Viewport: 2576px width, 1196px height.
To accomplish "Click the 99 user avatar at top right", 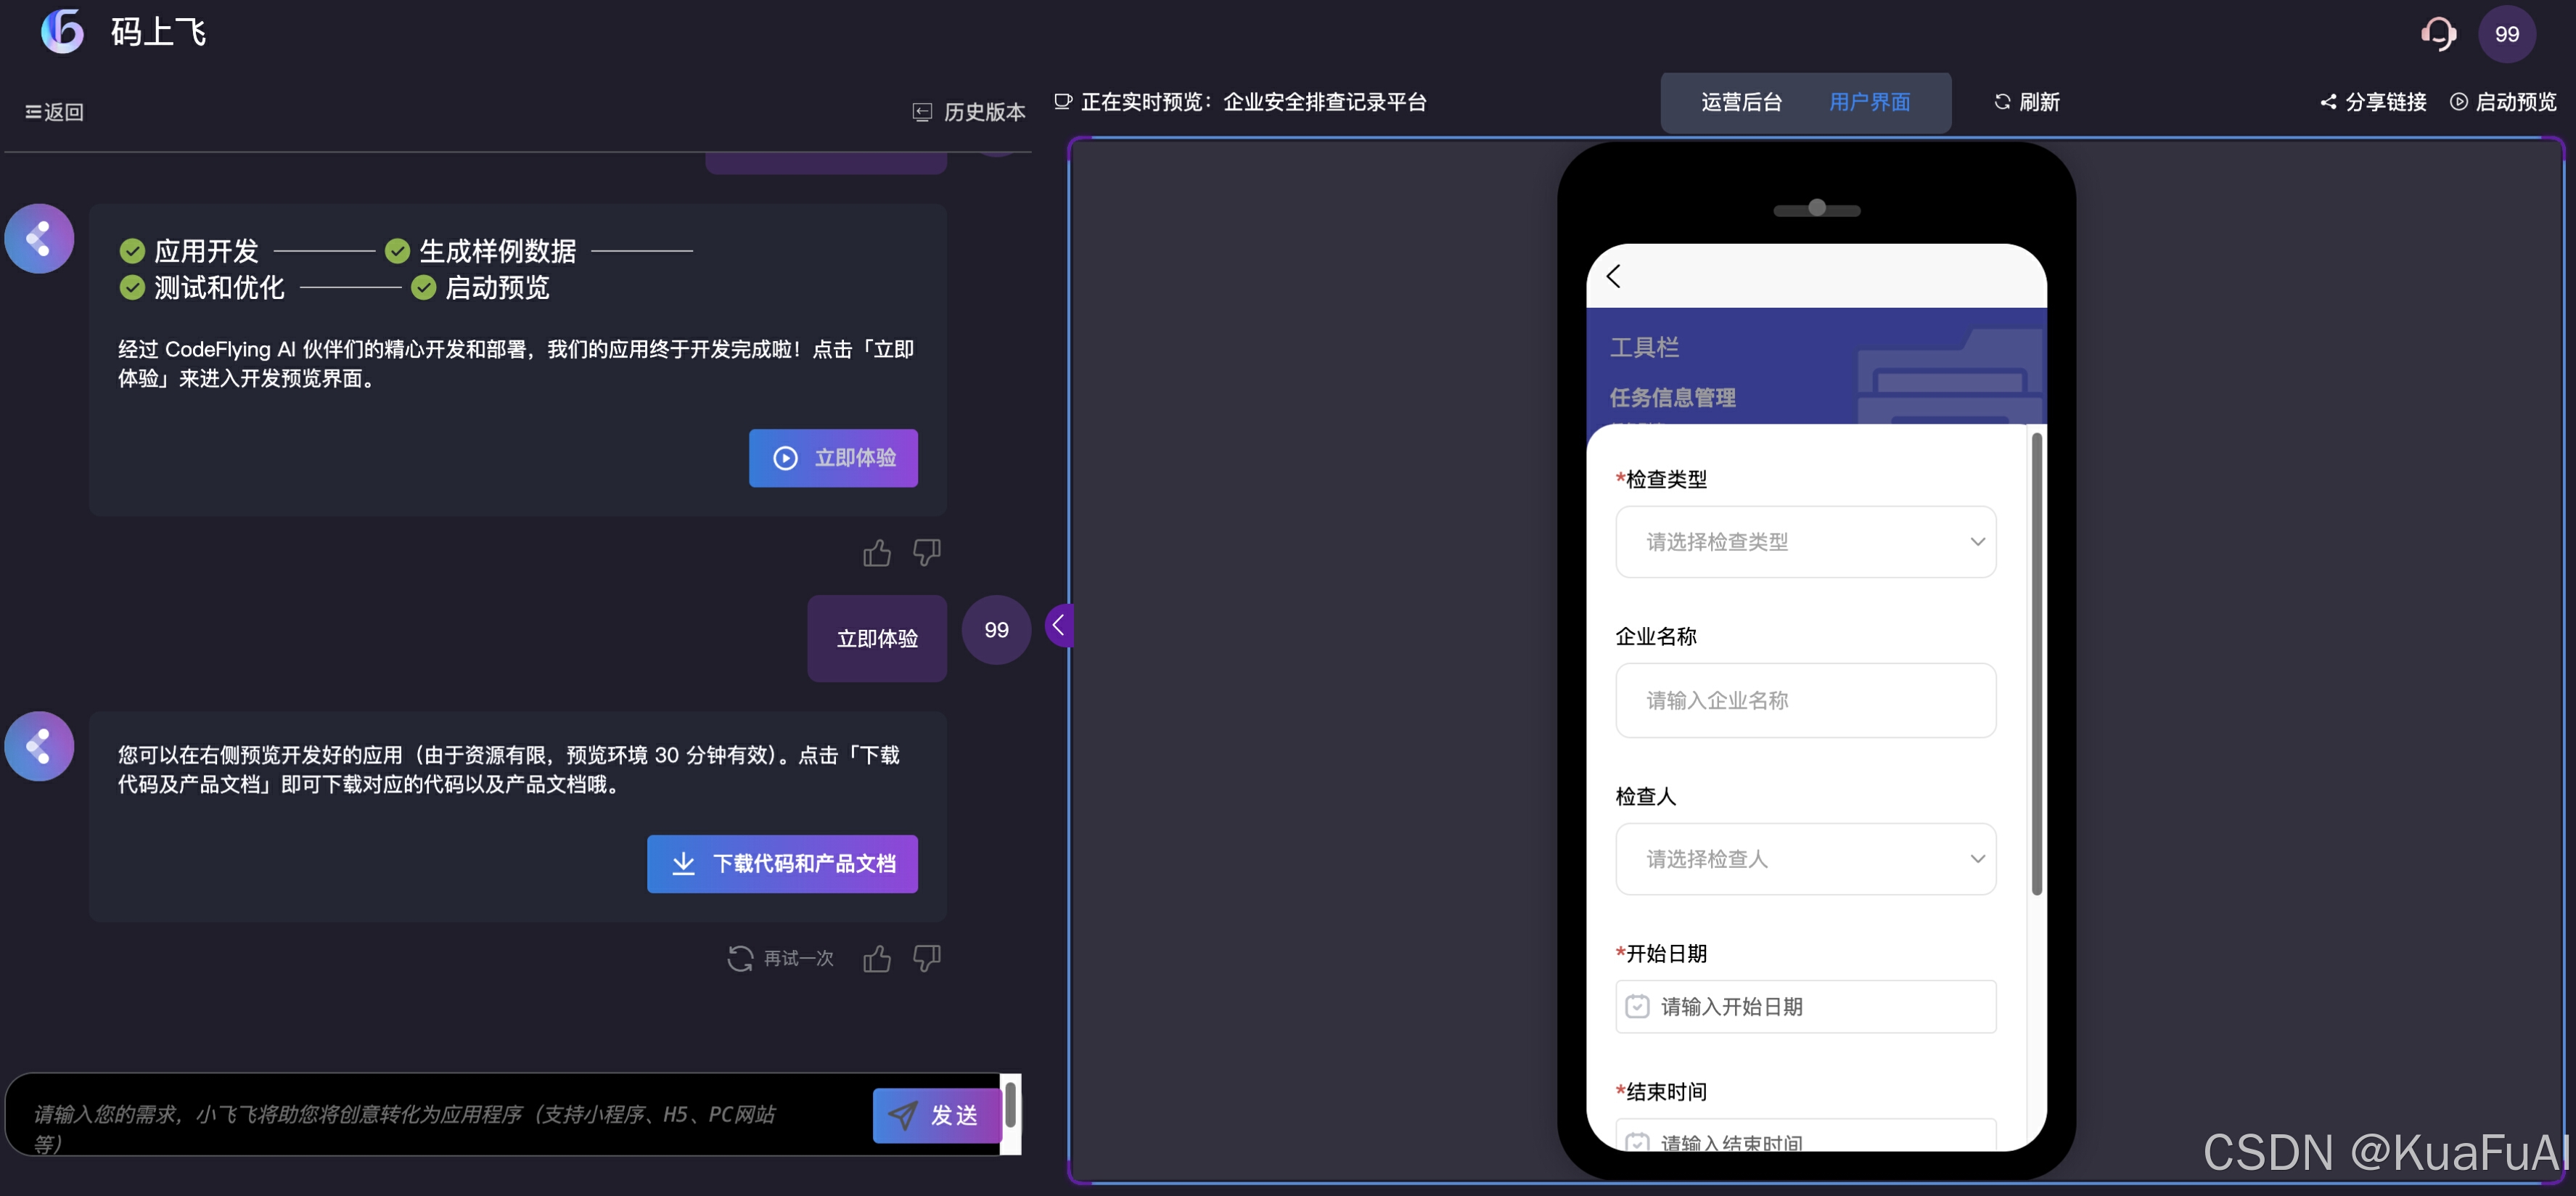I will pos(2506,34).
